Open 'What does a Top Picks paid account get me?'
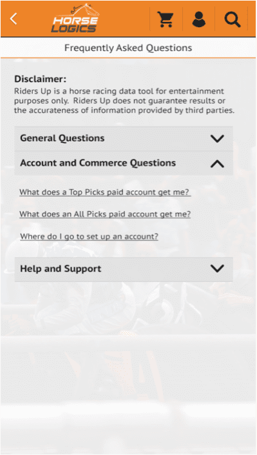 tap(105, 192)
